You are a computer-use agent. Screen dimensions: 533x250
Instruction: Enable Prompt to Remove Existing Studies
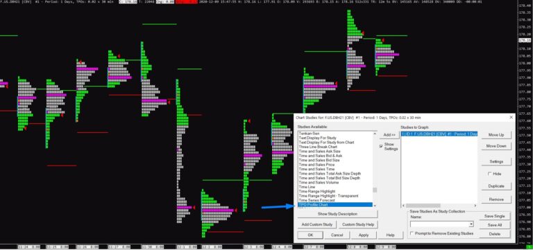click(412, 233)
